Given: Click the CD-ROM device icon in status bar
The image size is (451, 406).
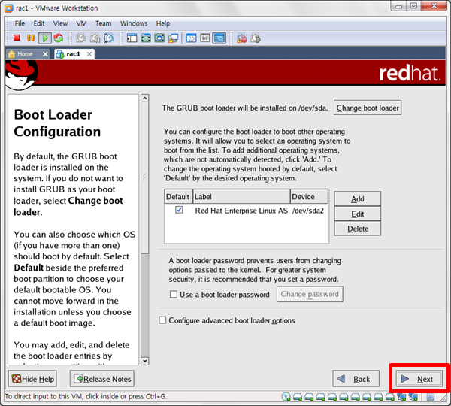Looking at the screenshot, I should point(286,397).
